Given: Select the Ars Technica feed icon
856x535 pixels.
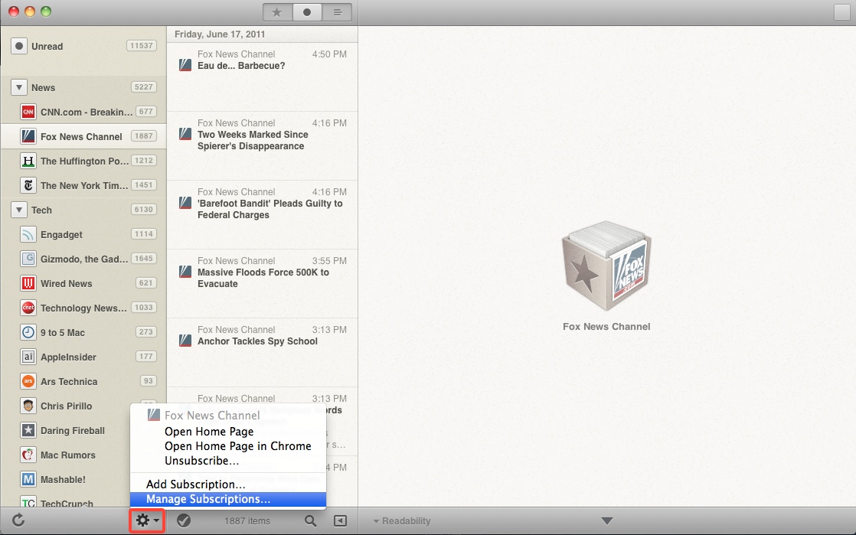Looking at the screenshot, I should 28,381.
